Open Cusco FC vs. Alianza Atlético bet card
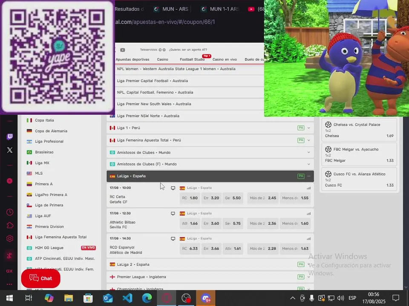This screenshot has width=409, height=306. coord(359,179)
